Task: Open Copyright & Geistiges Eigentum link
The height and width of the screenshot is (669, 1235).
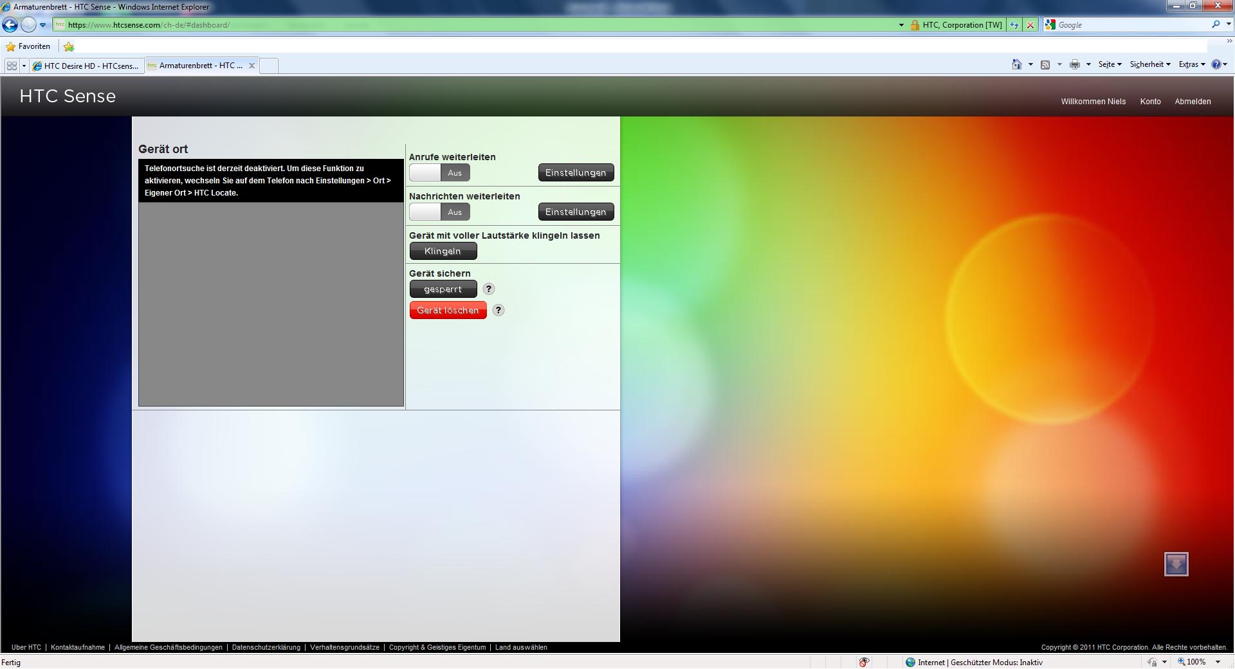Action: 437,648
